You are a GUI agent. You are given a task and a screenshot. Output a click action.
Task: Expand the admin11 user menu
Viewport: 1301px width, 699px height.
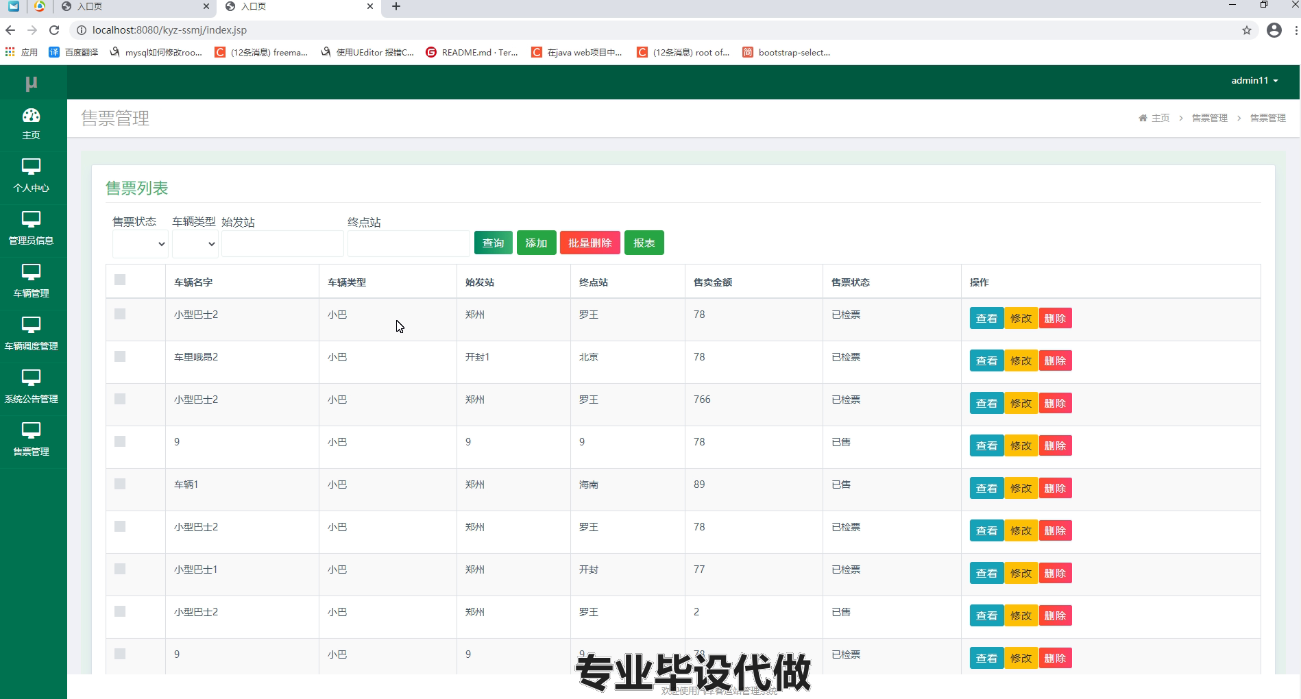[1254, 81]
